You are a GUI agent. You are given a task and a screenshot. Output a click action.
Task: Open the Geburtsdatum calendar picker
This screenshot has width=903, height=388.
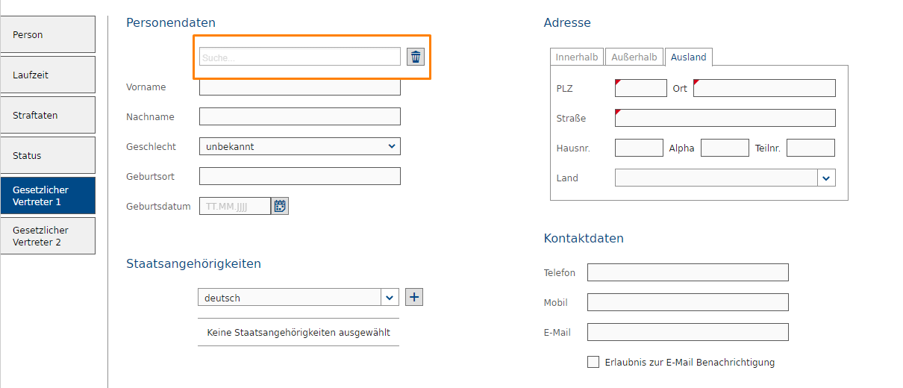pos(280,206)
